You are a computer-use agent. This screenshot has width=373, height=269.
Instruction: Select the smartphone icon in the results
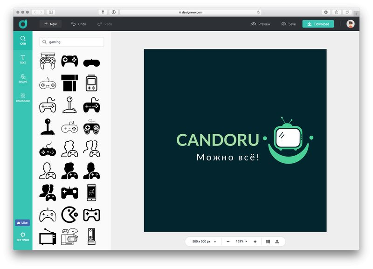(x=91, y=193)
